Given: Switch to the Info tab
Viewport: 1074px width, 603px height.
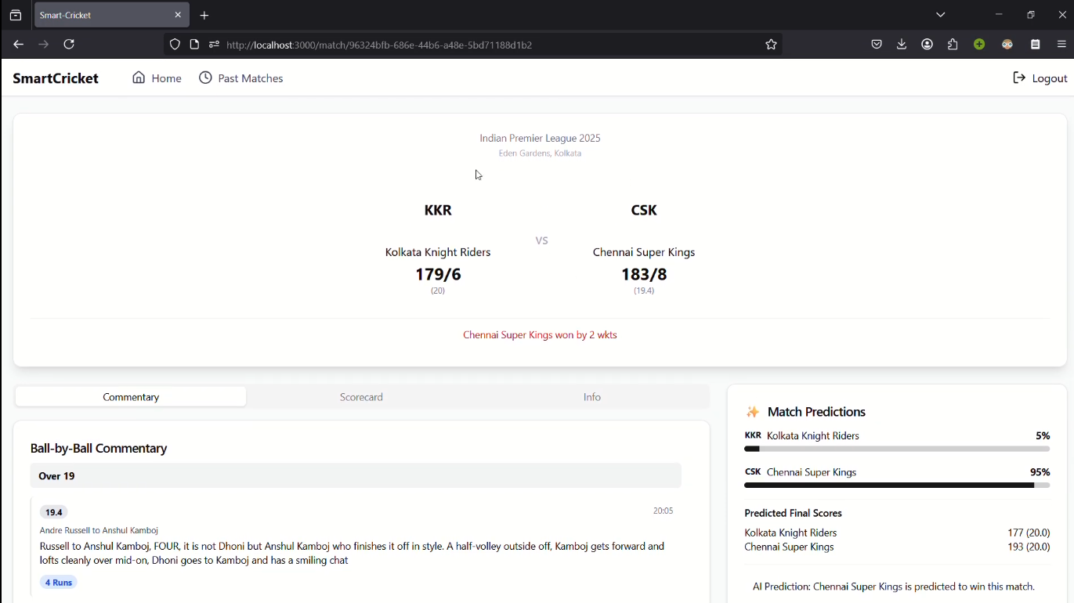Looking at the screenshot, I should point(592,397).
